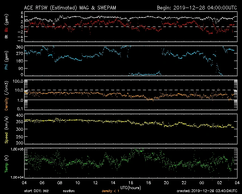Click the '10.0' tick label on the Density axis
This screenshot has height=194, width=242.
(x=19, y=90)
